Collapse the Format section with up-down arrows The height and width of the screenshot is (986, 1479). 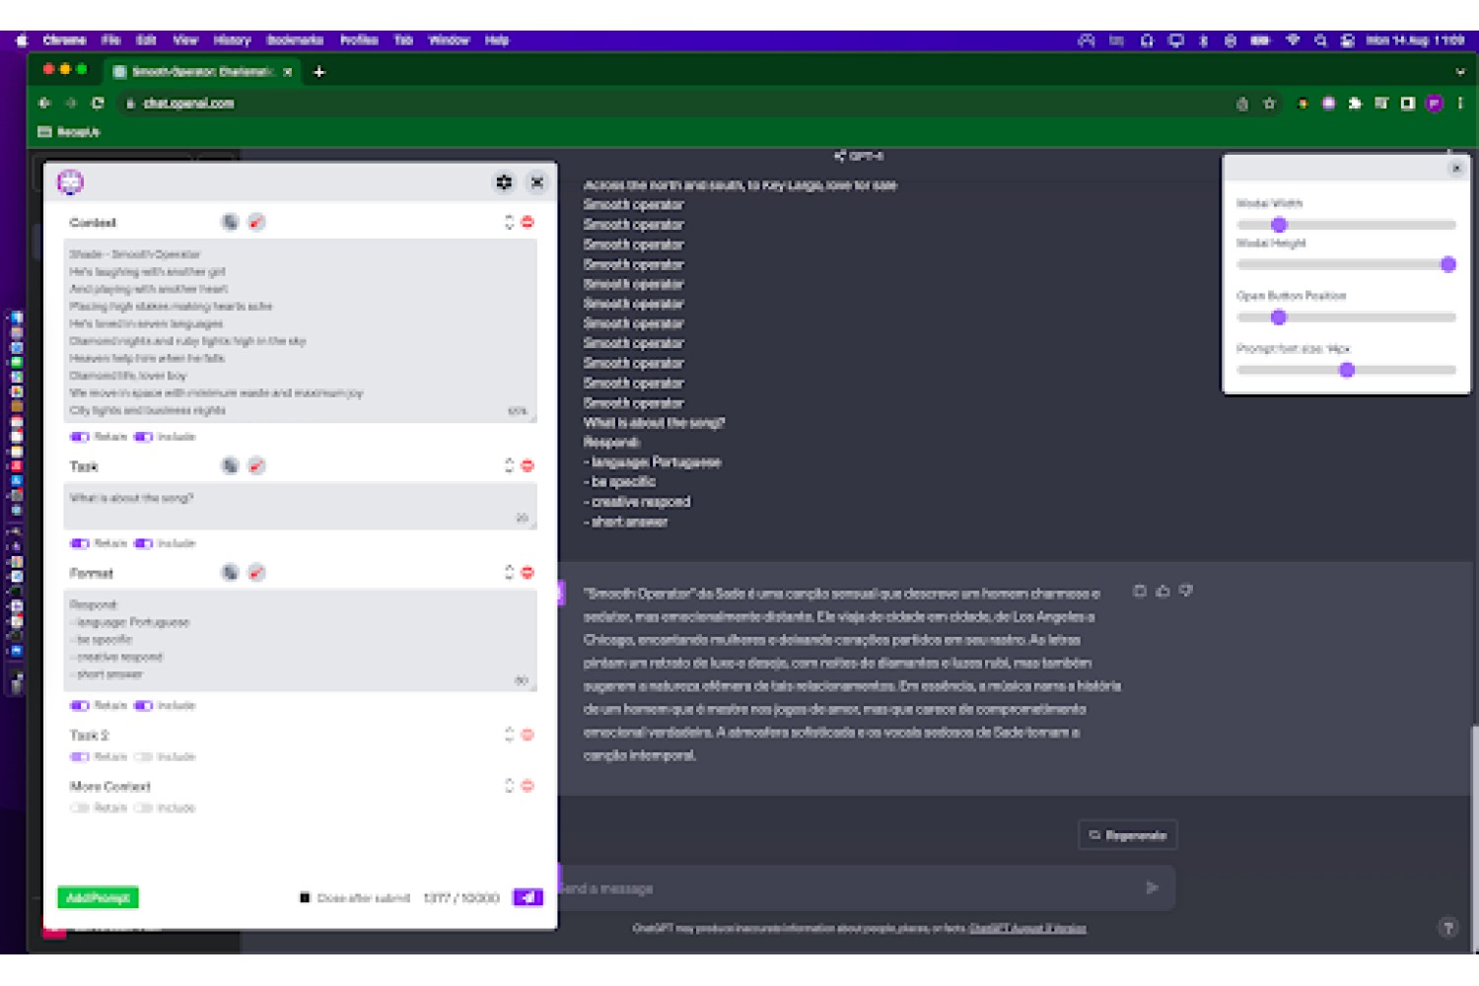point(509,572)
